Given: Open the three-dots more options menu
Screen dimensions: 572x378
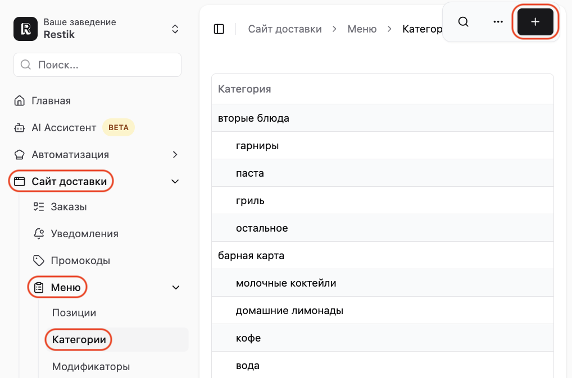Looking at the screenshot, I should pos(498,22).
